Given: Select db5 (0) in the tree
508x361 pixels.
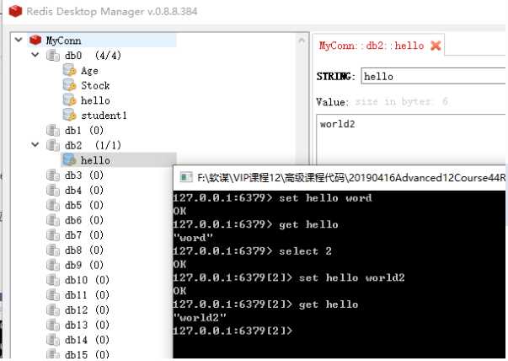Looking at the screenshot, I should pos(84,205).
